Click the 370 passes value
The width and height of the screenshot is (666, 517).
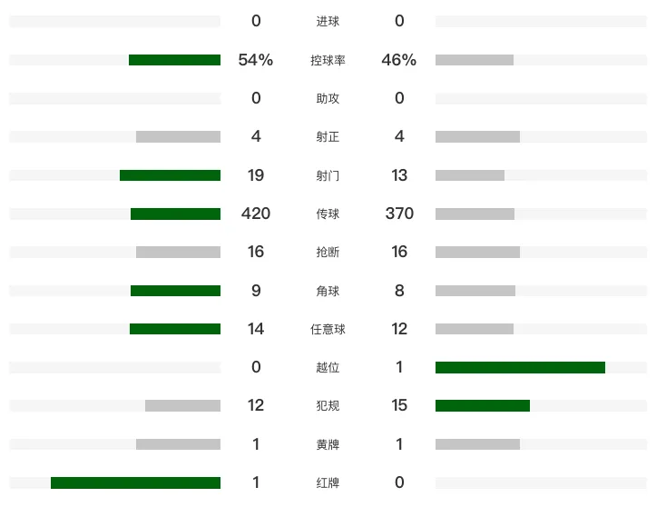point(399,214)
